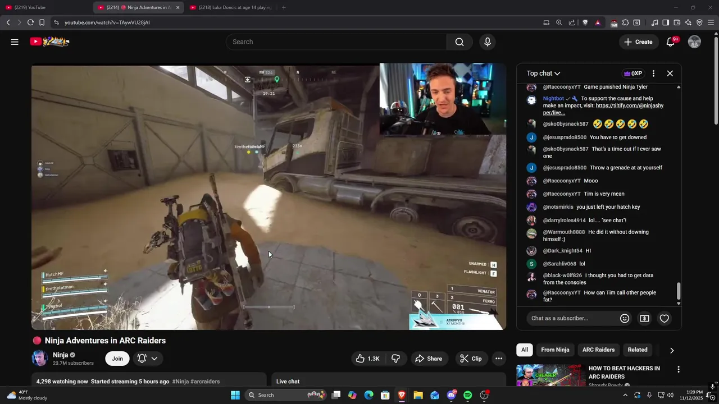Expand notification bell preferences chevron
Screen dimensions: 719x404
point(154,359)
